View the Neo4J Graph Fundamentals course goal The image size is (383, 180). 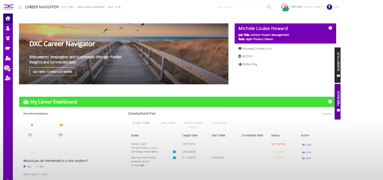point(307,145)
